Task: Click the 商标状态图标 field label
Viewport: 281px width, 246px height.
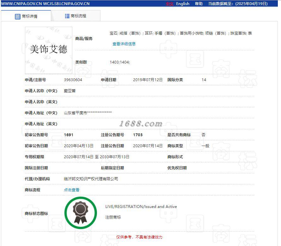Action: point(36,214)
